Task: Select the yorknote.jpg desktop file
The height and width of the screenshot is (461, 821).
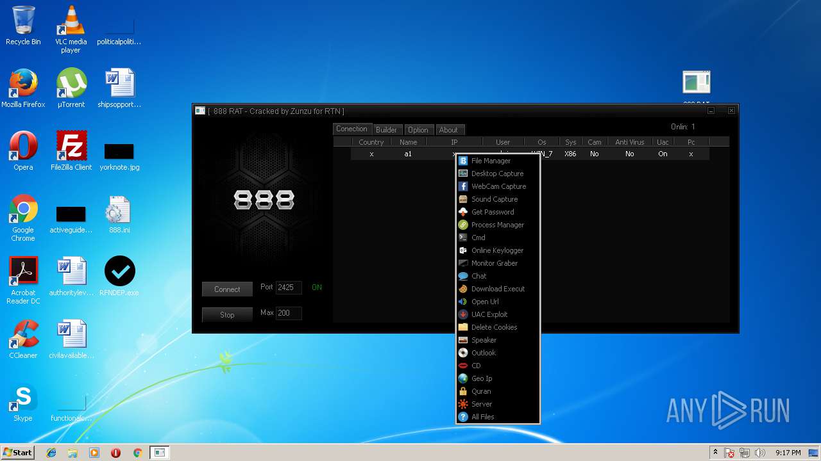Action: pyautogui.click(x=119, y=156)
